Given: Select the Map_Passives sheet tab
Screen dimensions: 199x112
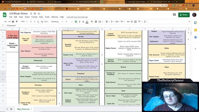Looking at the screenshot, I should click(23, 109).
